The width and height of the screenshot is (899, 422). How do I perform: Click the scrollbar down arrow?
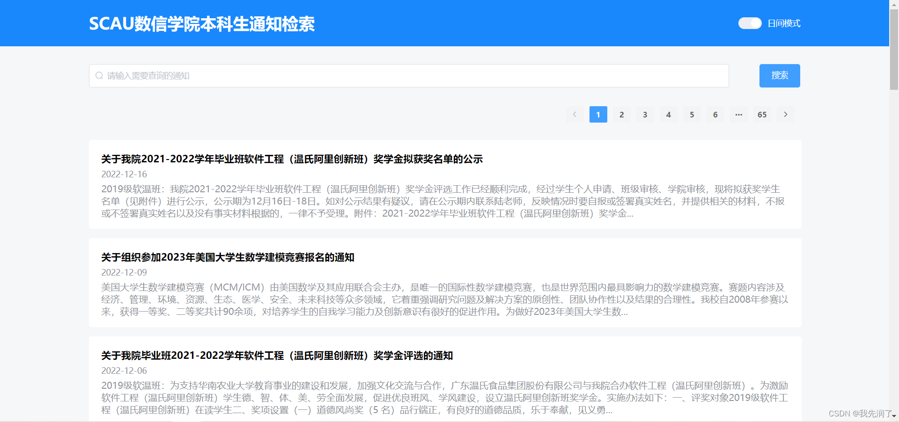point(894,416)
